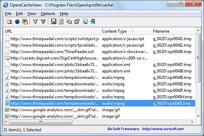Viewport: 204px width, 136px height.
Task: Click the funnel filter toolbar icon
Action: (35, 21)
